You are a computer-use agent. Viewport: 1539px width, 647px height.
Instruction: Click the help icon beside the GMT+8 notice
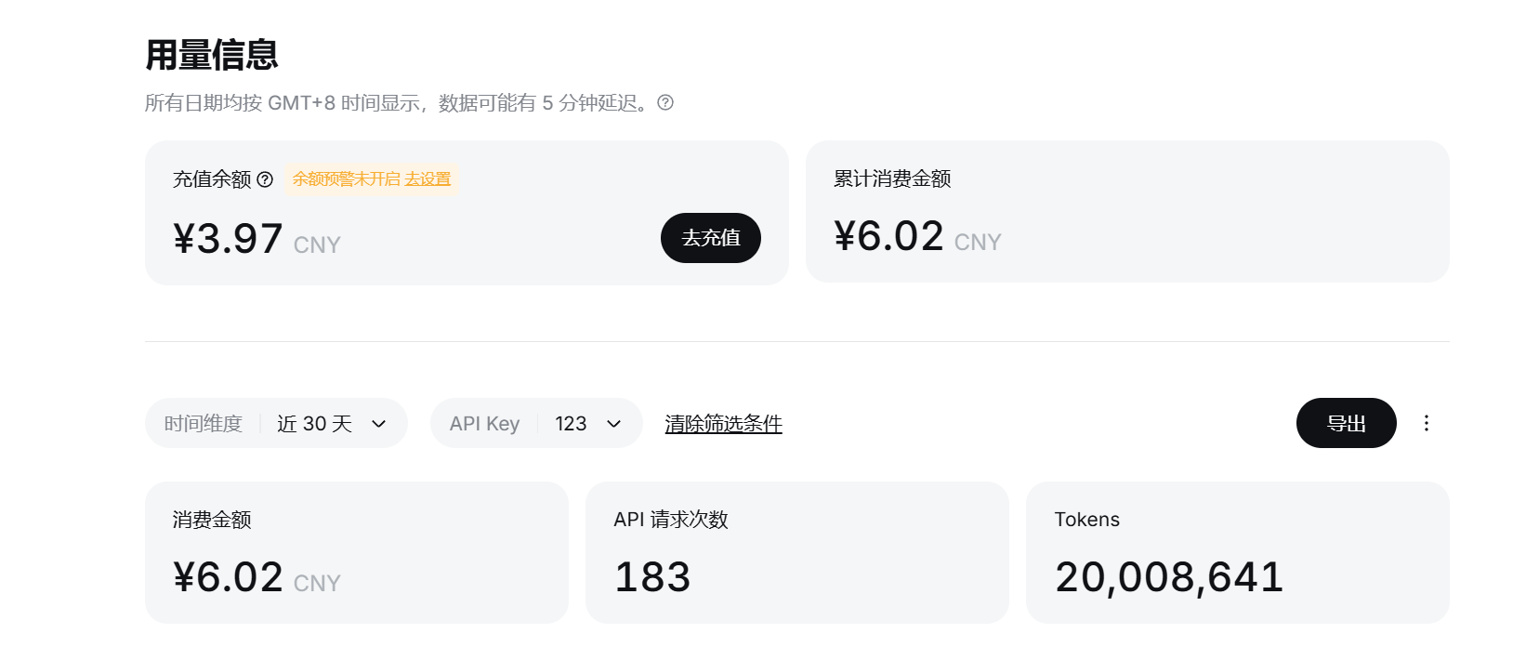coord(665,103)
